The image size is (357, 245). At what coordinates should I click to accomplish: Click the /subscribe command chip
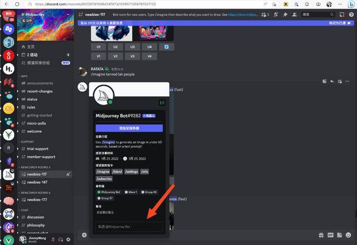click(x=104, y=179)
